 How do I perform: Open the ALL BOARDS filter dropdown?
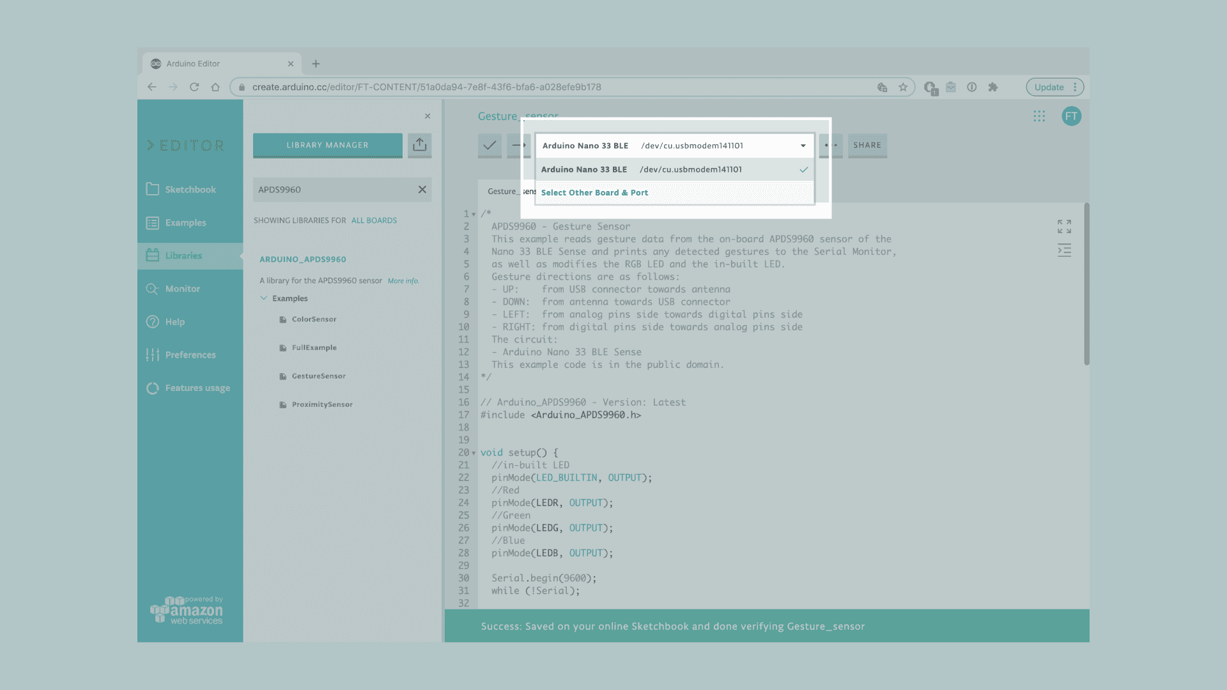click(x=374, y=220)
